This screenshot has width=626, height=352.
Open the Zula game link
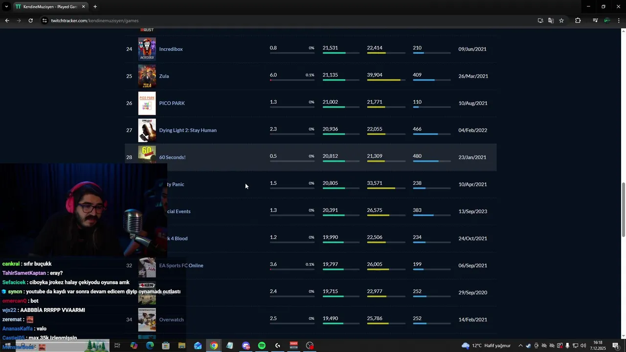[164, 76]
